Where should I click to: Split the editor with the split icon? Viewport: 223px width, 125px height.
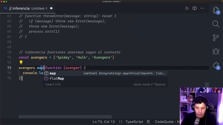tap(194, 8)
